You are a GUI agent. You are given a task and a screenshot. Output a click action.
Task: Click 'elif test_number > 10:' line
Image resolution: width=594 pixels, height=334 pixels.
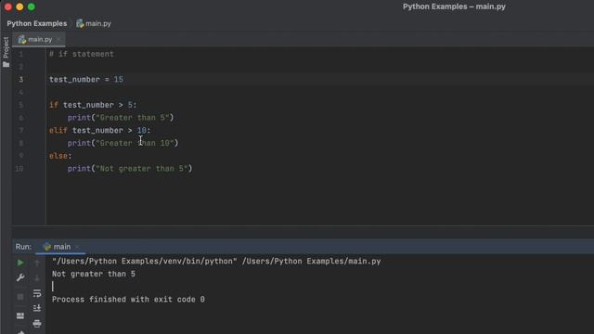99,130
